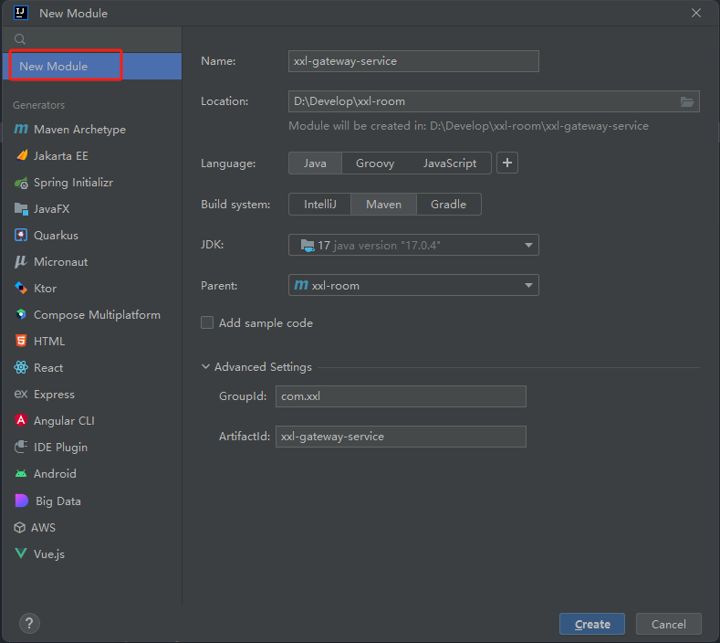Click the module Name field
Image resolution: width=720 pixels, height=643 pixels.
(x=413, y=61)
